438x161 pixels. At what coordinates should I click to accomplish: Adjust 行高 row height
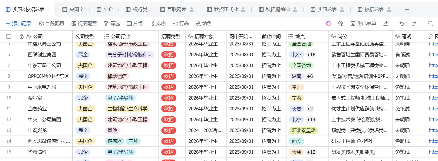[x=181, y=24]
